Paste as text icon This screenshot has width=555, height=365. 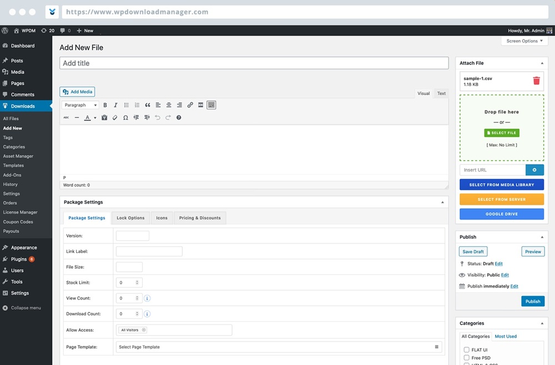[x=104, y=118]
